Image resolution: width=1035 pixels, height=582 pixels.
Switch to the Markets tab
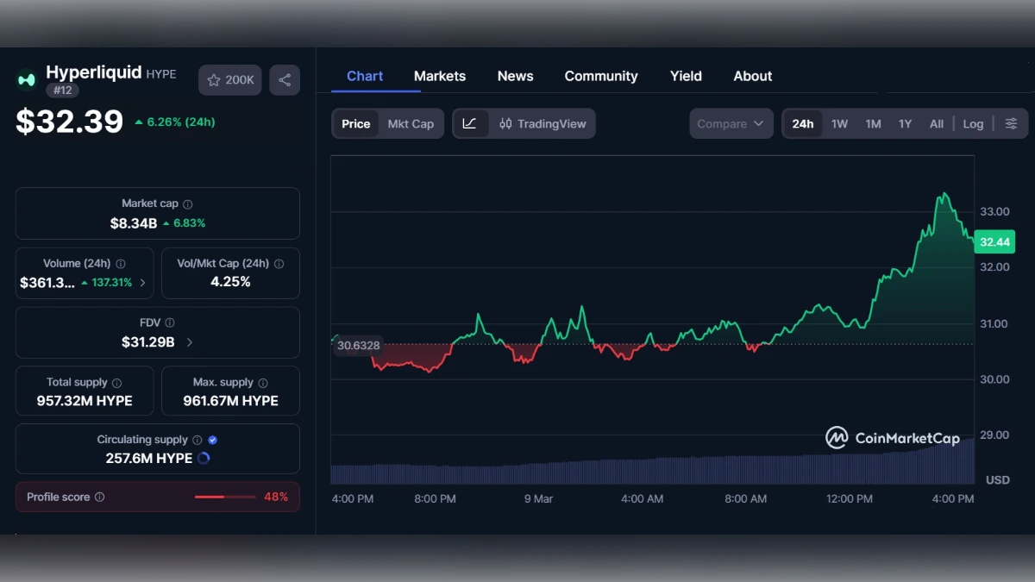pyautogui.click(x=439, y=76)
